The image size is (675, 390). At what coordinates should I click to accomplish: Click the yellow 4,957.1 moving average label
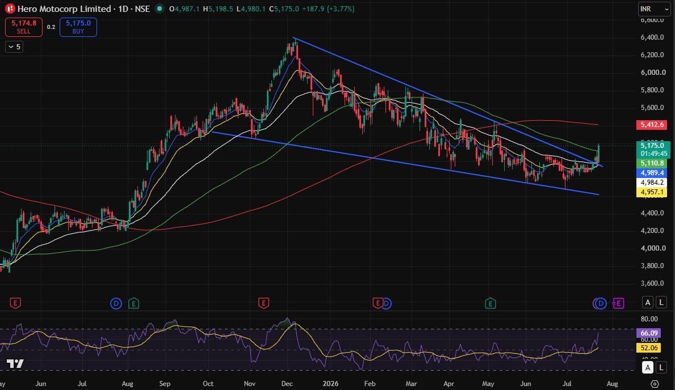click(x=652, y=192)
